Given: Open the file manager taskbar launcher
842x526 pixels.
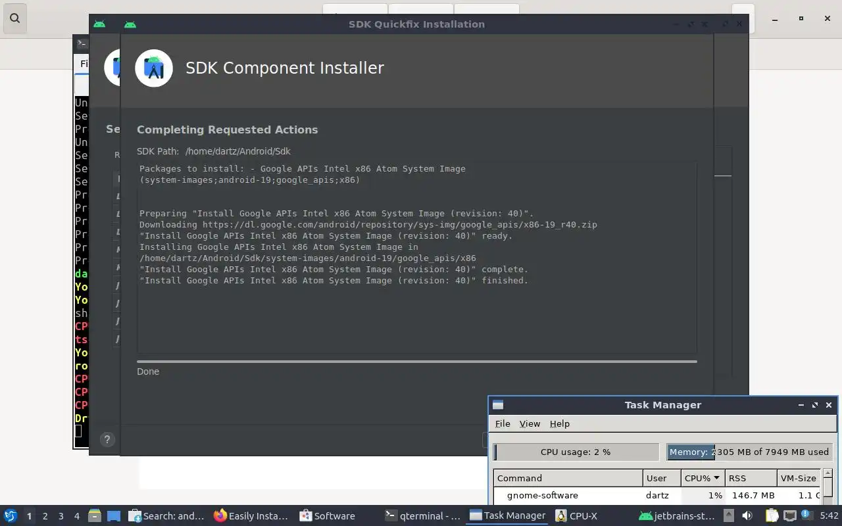Looking at the screenshot, I should tap(94, 515).
